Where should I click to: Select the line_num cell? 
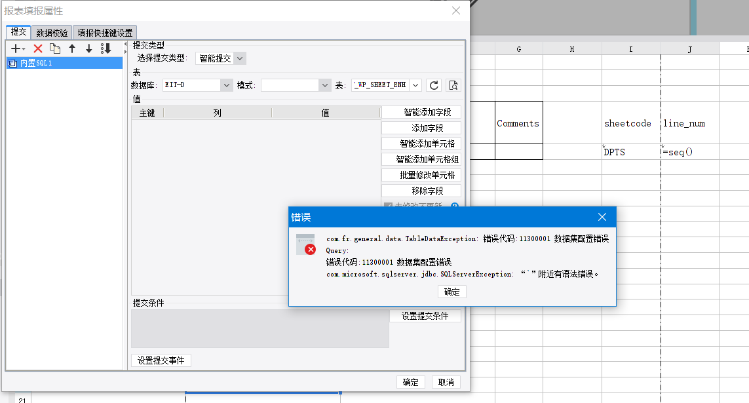690,123
